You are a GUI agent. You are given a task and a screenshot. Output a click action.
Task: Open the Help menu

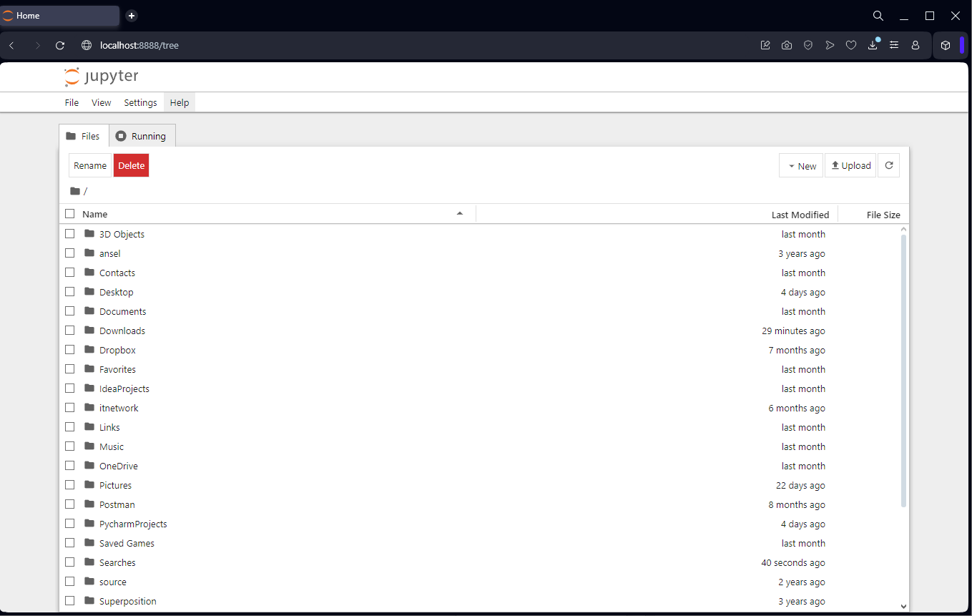(180, 102)
